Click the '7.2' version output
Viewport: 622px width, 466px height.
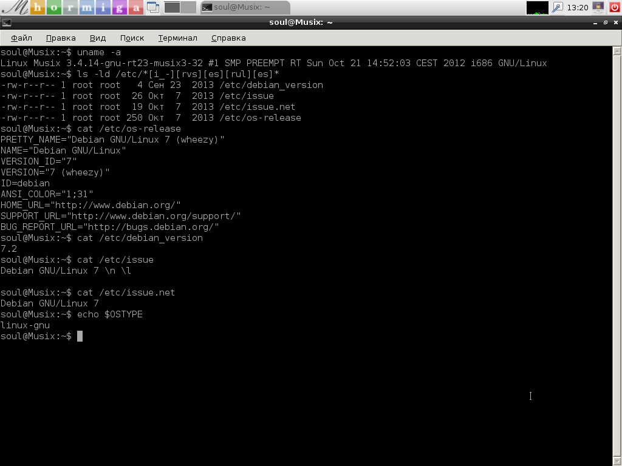tap(9, 249)
